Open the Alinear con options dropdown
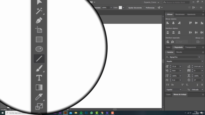This screenshot has width=205, height=115. point(199,42)
